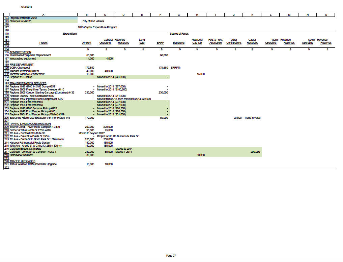Select 'Replace 1995 Ford Van #159' row

point(26,102)
